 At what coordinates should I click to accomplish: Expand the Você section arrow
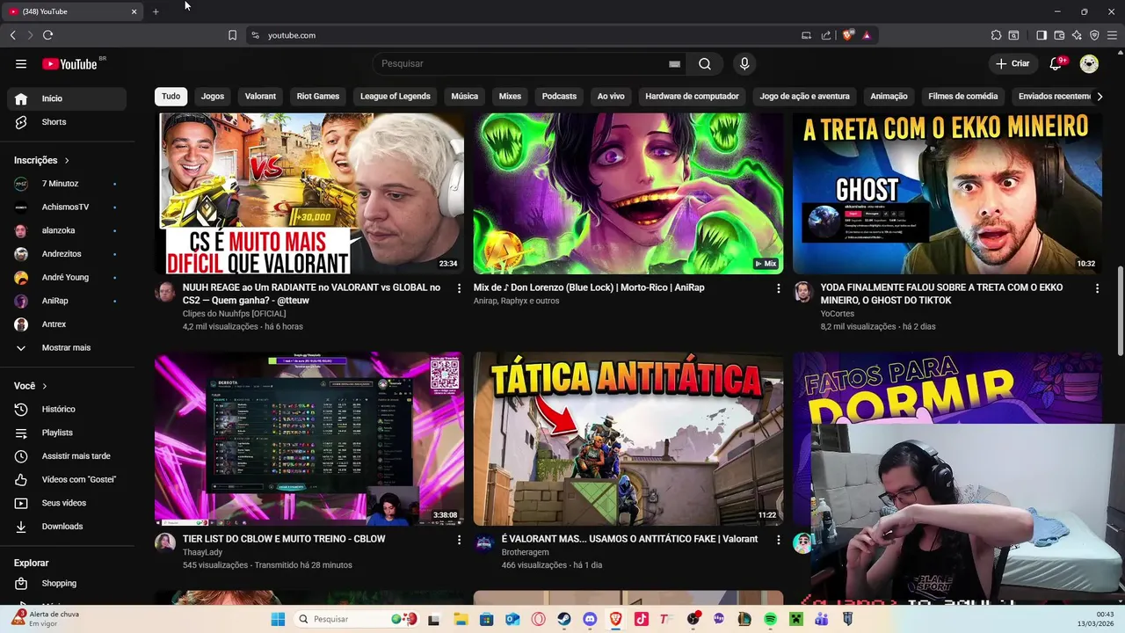pyautogui.click(x=44, y=386)
